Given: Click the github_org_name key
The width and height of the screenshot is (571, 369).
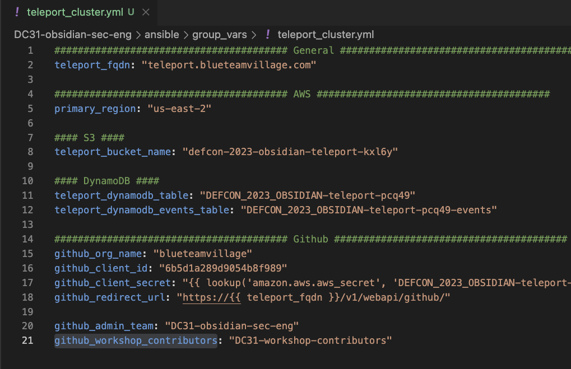Looking at the screenshot, I should [98, 254].
